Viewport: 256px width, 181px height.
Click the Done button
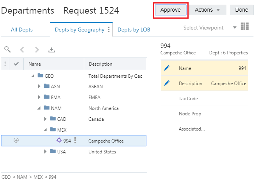(242, 10)
